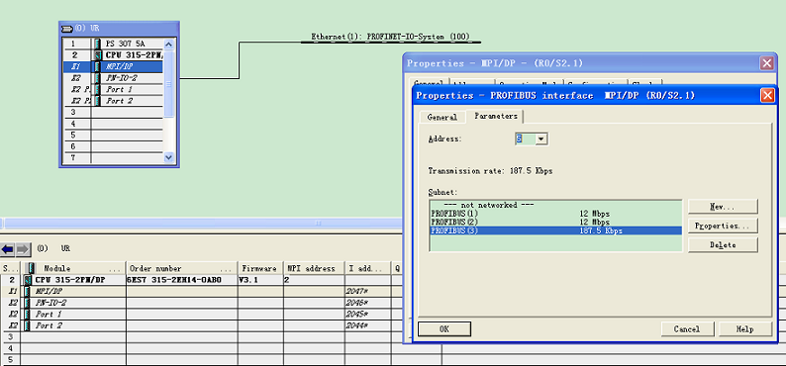Select PS 307 5A in rack slot 1

pos(112,45)
